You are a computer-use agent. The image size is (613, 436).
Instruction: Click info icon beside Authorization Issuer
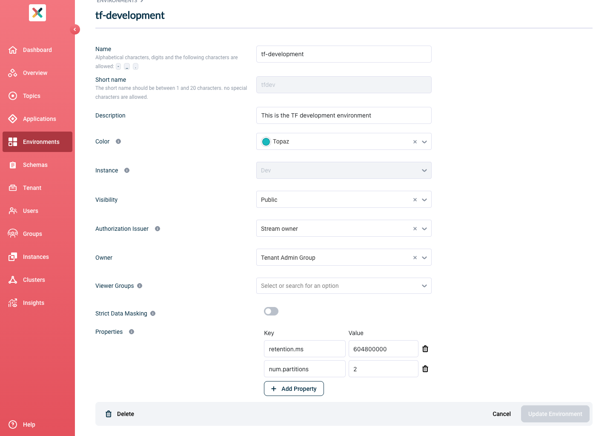click(158, 229)
